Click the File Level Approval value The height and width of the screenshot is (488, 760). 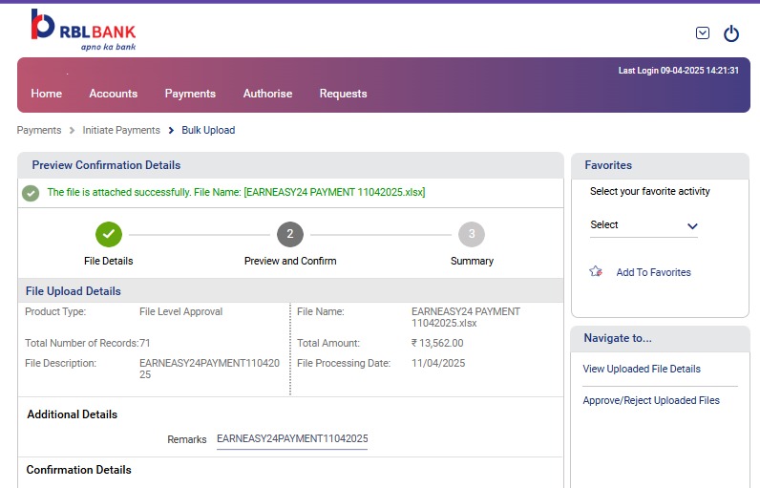coord(180,311)
